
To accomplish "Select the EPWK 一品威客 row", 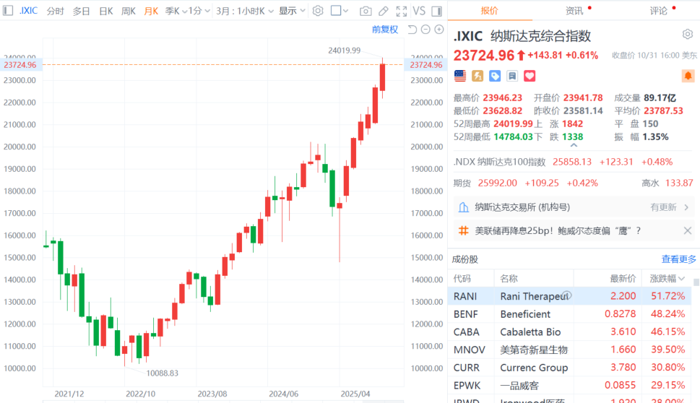I will pyautogui.click(x=570, y=385).
